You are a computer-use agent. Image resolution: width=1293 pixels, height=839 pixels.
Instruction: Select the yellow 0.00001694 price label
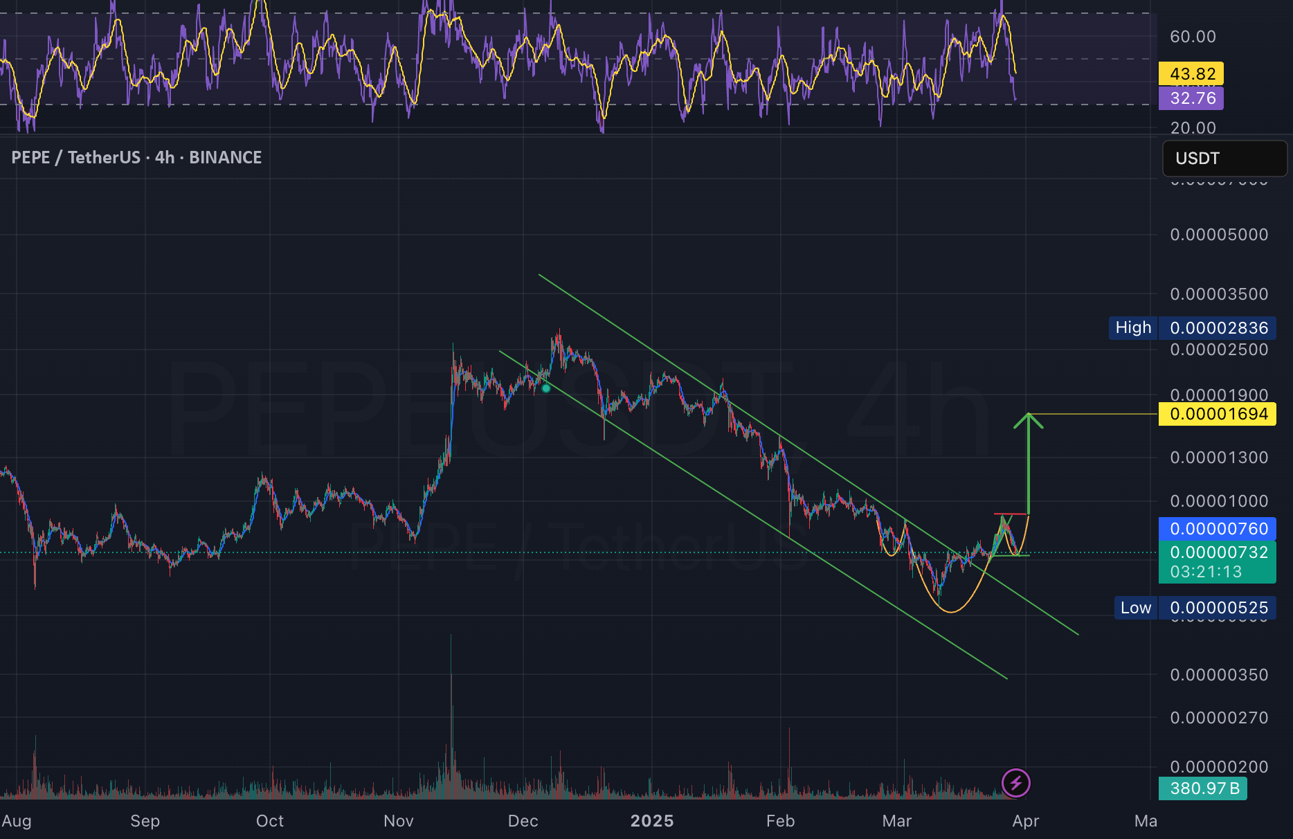pyautogui.click(x=1217, y=414)
